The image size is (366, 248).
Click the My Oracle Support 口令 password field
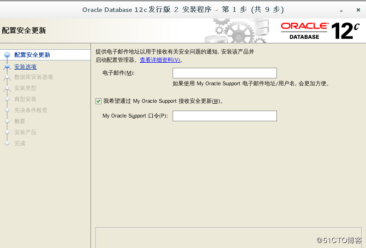coord(225,116)
